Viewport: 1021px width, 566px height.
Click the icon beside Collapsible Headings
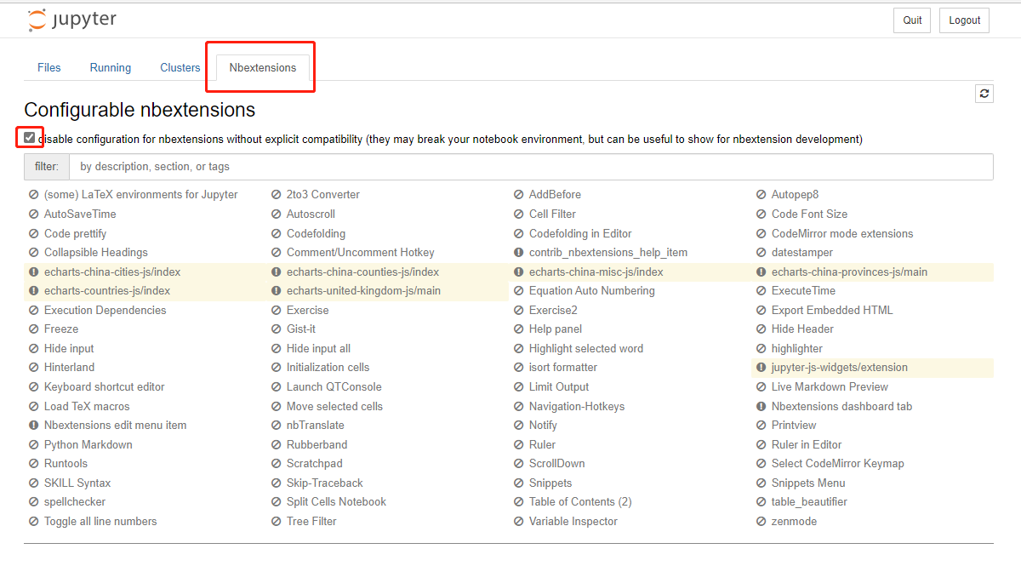tap(34, 253)
